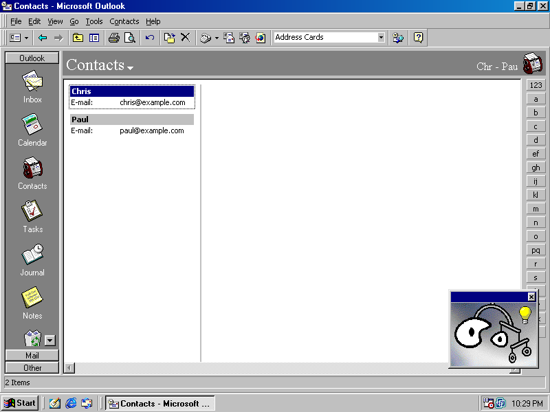Viewport: 550px width, 412px height.
Task: Launch Internet Explorer from quick launch
Action: [x=71, y=403]
